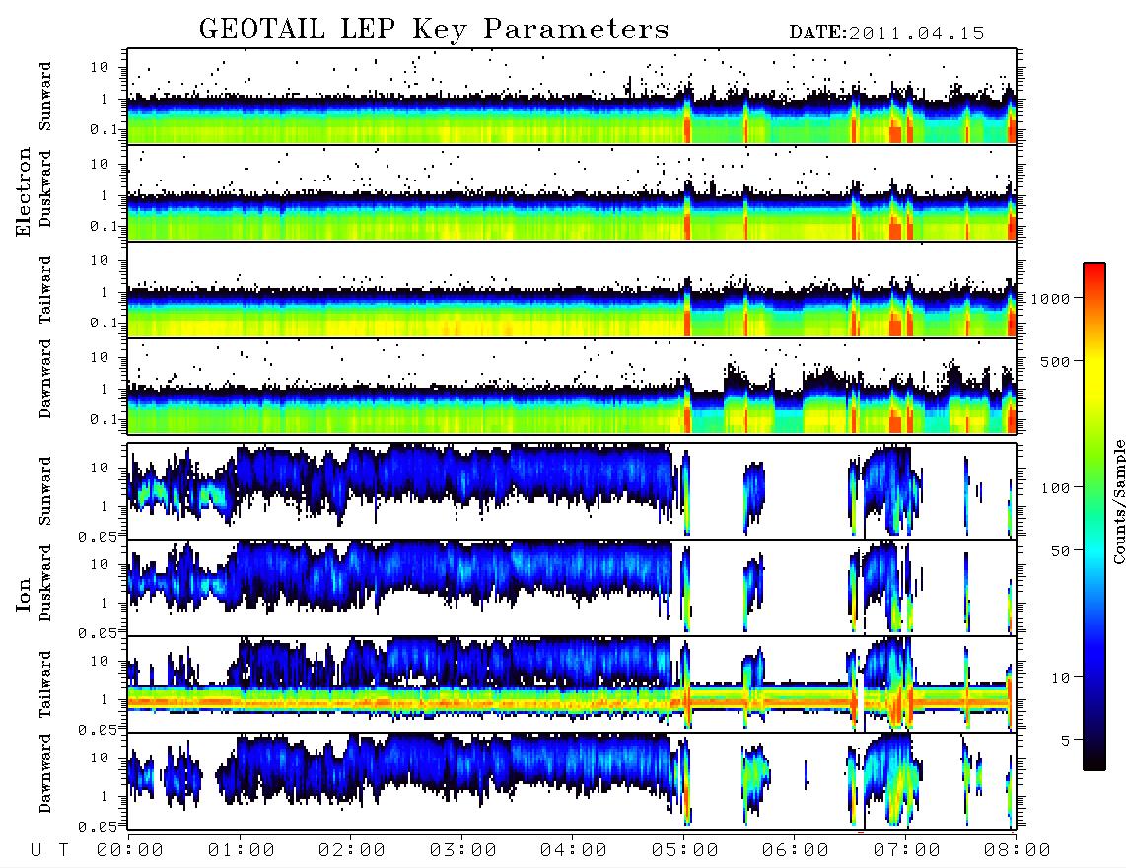Image resolution: width=1126 pixels, height=868 pixels.
Task: Click the "Ion" group axis label
Action: tap(24, 594)
